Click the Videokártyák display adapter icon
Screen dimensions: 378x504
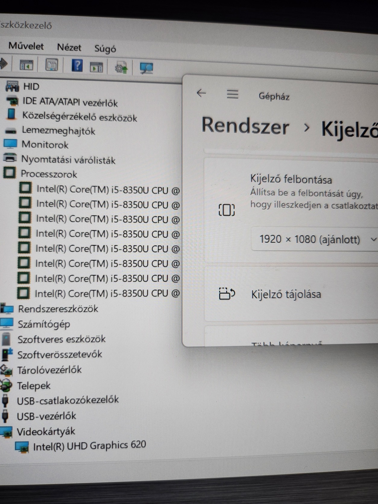point(6,432)
